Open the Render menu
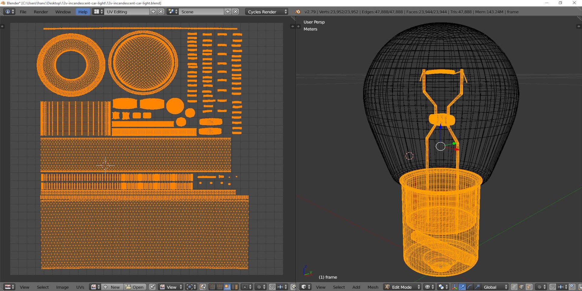The width and height of the screenshot is (582, 291). 41,12
